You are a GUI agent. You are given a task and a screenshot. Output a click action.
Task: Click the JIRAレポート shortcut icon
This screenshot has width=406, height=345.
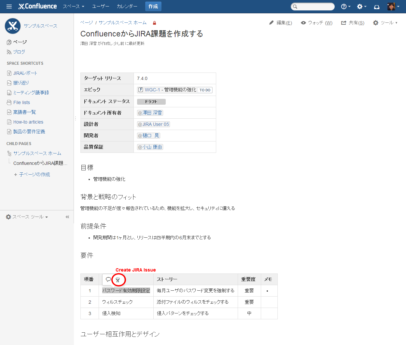pyautogui.click(x=9, y=73)
